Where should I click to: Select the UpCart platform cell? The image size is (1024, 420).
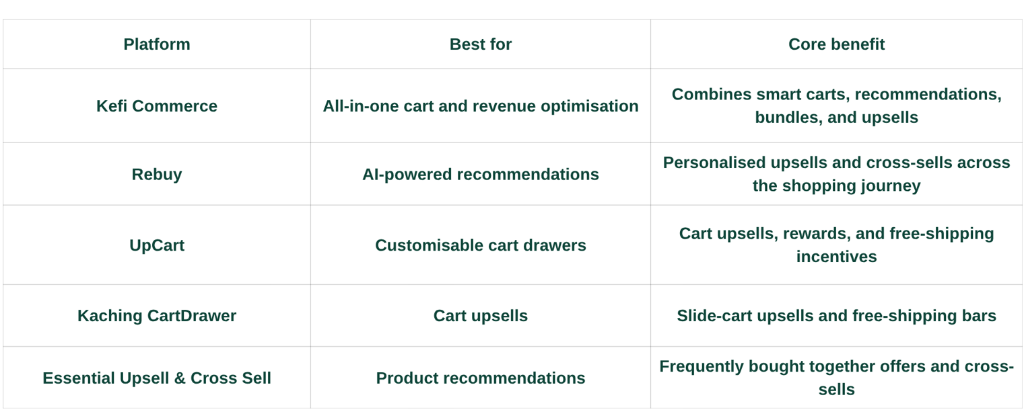pos(157,245)
